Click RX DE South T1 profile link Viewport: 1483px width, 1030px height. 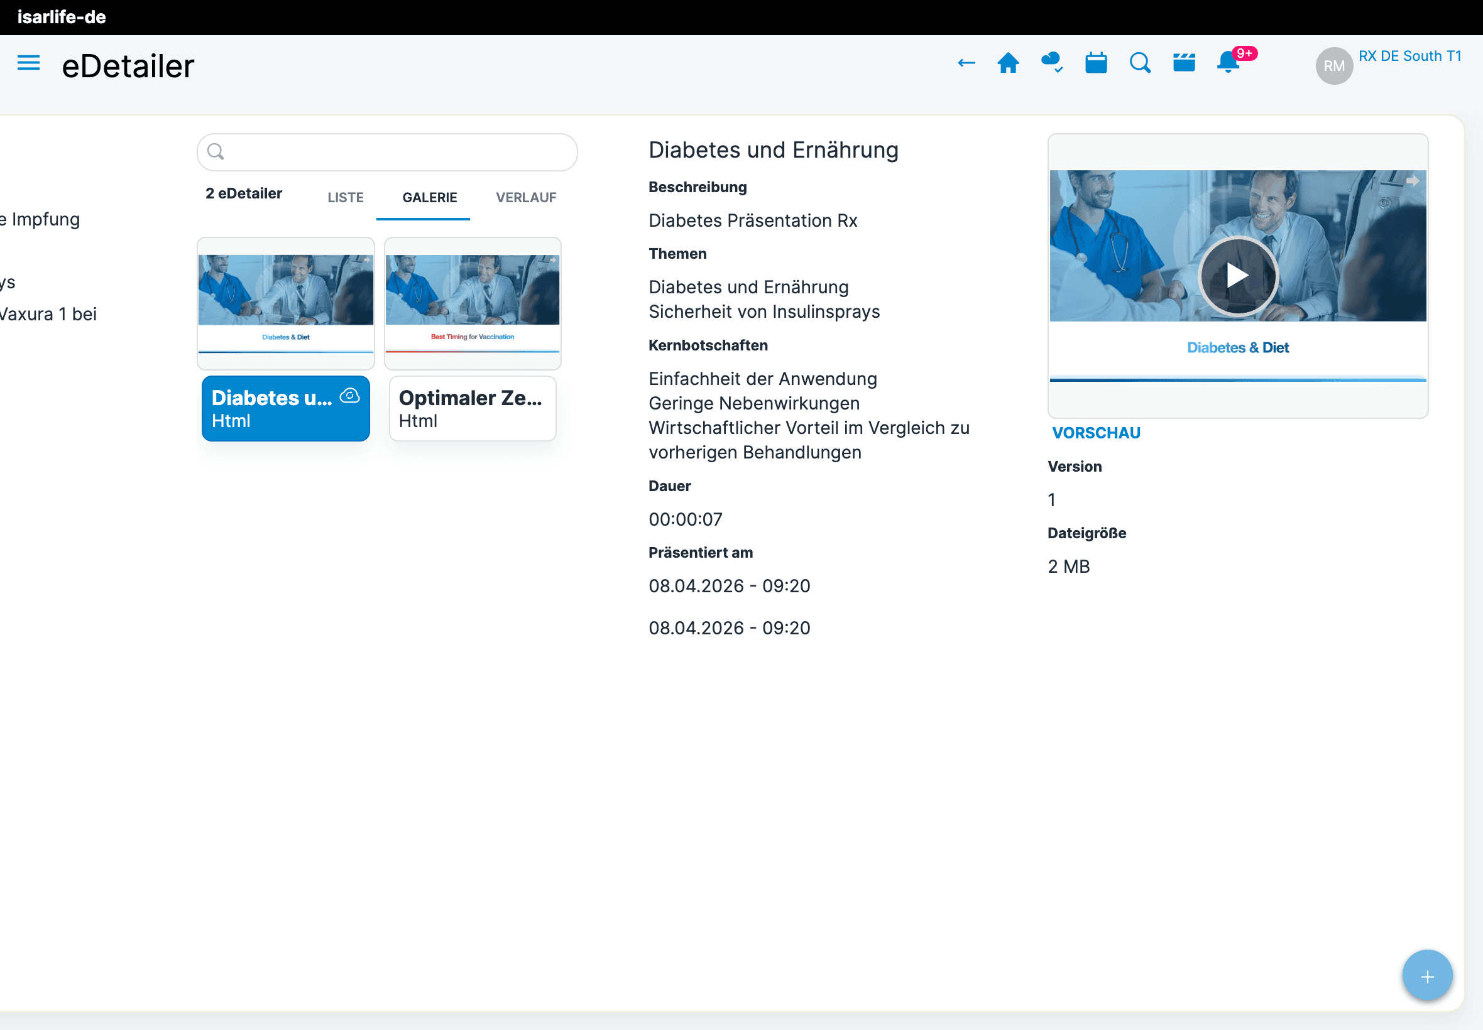[1409, 56]
